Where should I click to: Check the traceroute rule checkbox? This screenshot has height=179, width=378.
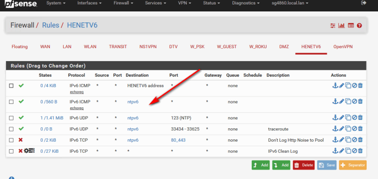[x=11, y=129]
